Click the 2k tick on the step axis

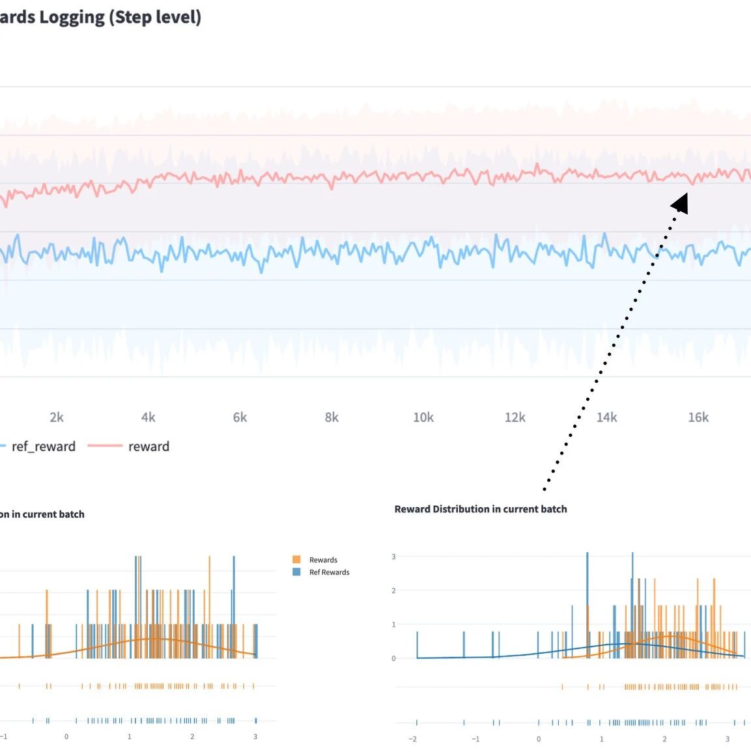(57, 417)
